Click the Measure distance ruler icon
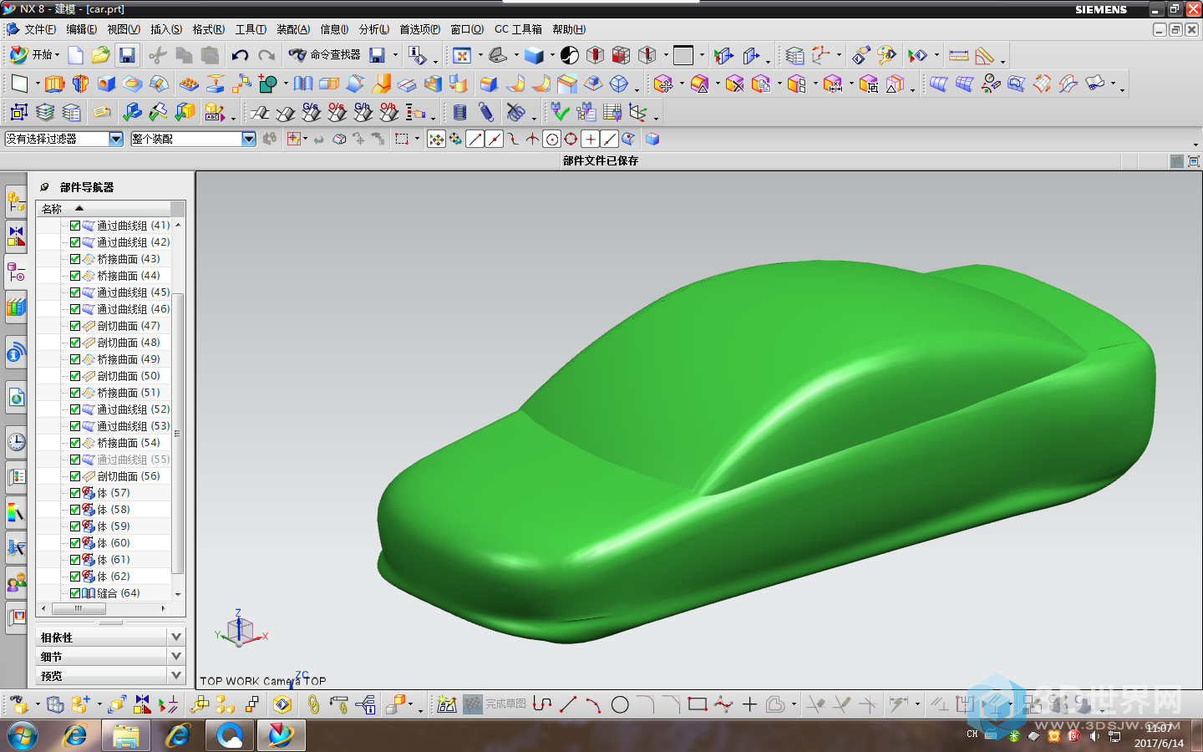The width and height of the screenshot is (1203, 752). pos(959,55)
